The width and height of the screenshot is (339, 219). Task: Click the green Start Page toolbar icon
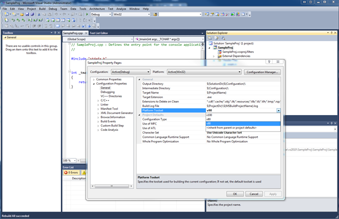233,14
